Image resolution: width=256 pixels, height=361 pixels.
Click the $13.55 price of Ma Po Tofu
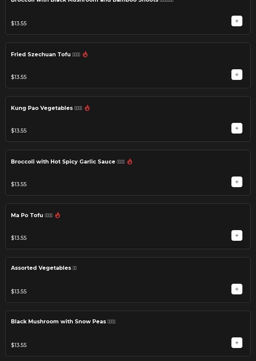[x=19, y=238]
